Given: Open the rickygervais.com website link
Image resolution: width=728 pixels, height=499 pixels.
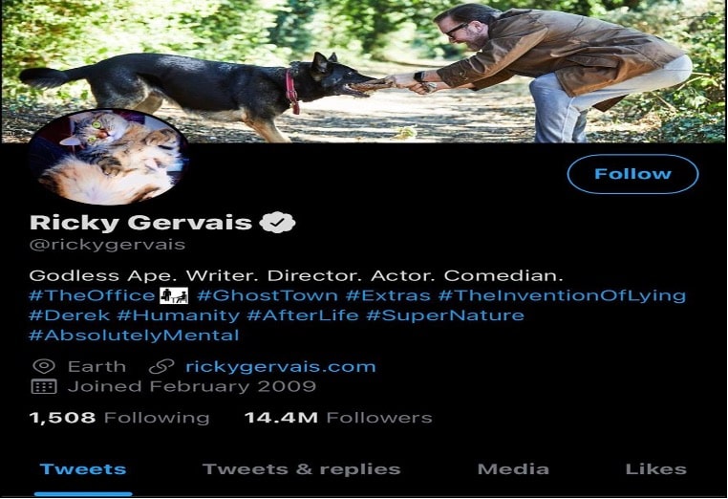Looking at the screenshot, I should tap(281, 366).
